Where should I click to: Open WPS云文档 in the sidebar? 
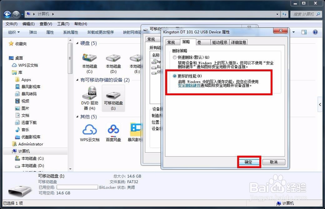(25, 65)
